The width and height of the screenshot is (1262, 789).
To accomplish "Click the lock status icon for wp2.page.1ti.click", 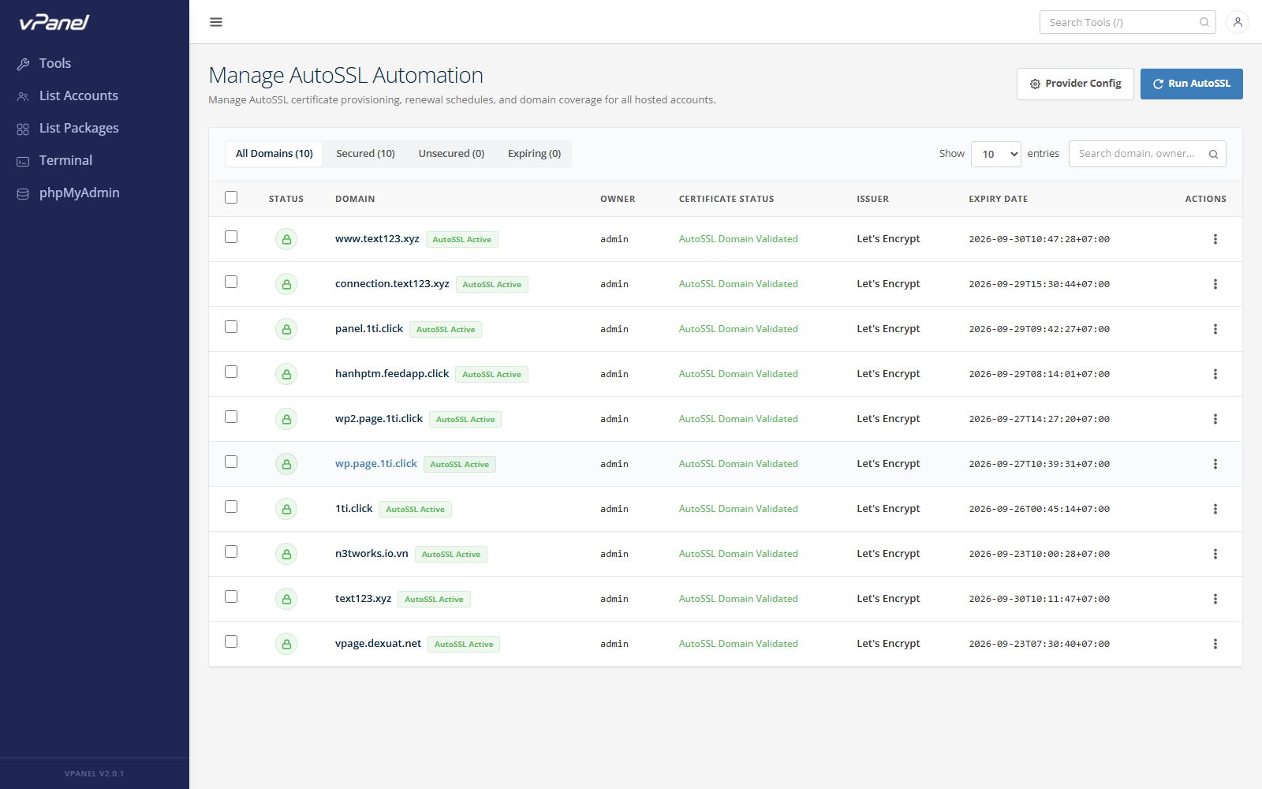I will coord(286,419).
